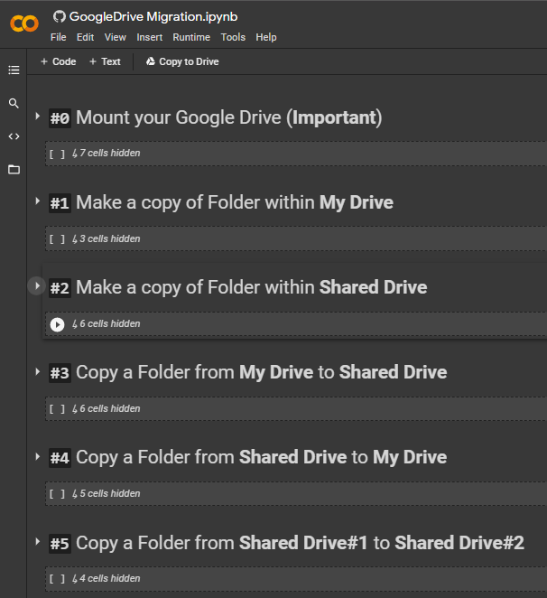Image resolution: width=547 pixels, height=598 pixels.
Task: Show the 7 cells hidden
Action: (107, 154)
